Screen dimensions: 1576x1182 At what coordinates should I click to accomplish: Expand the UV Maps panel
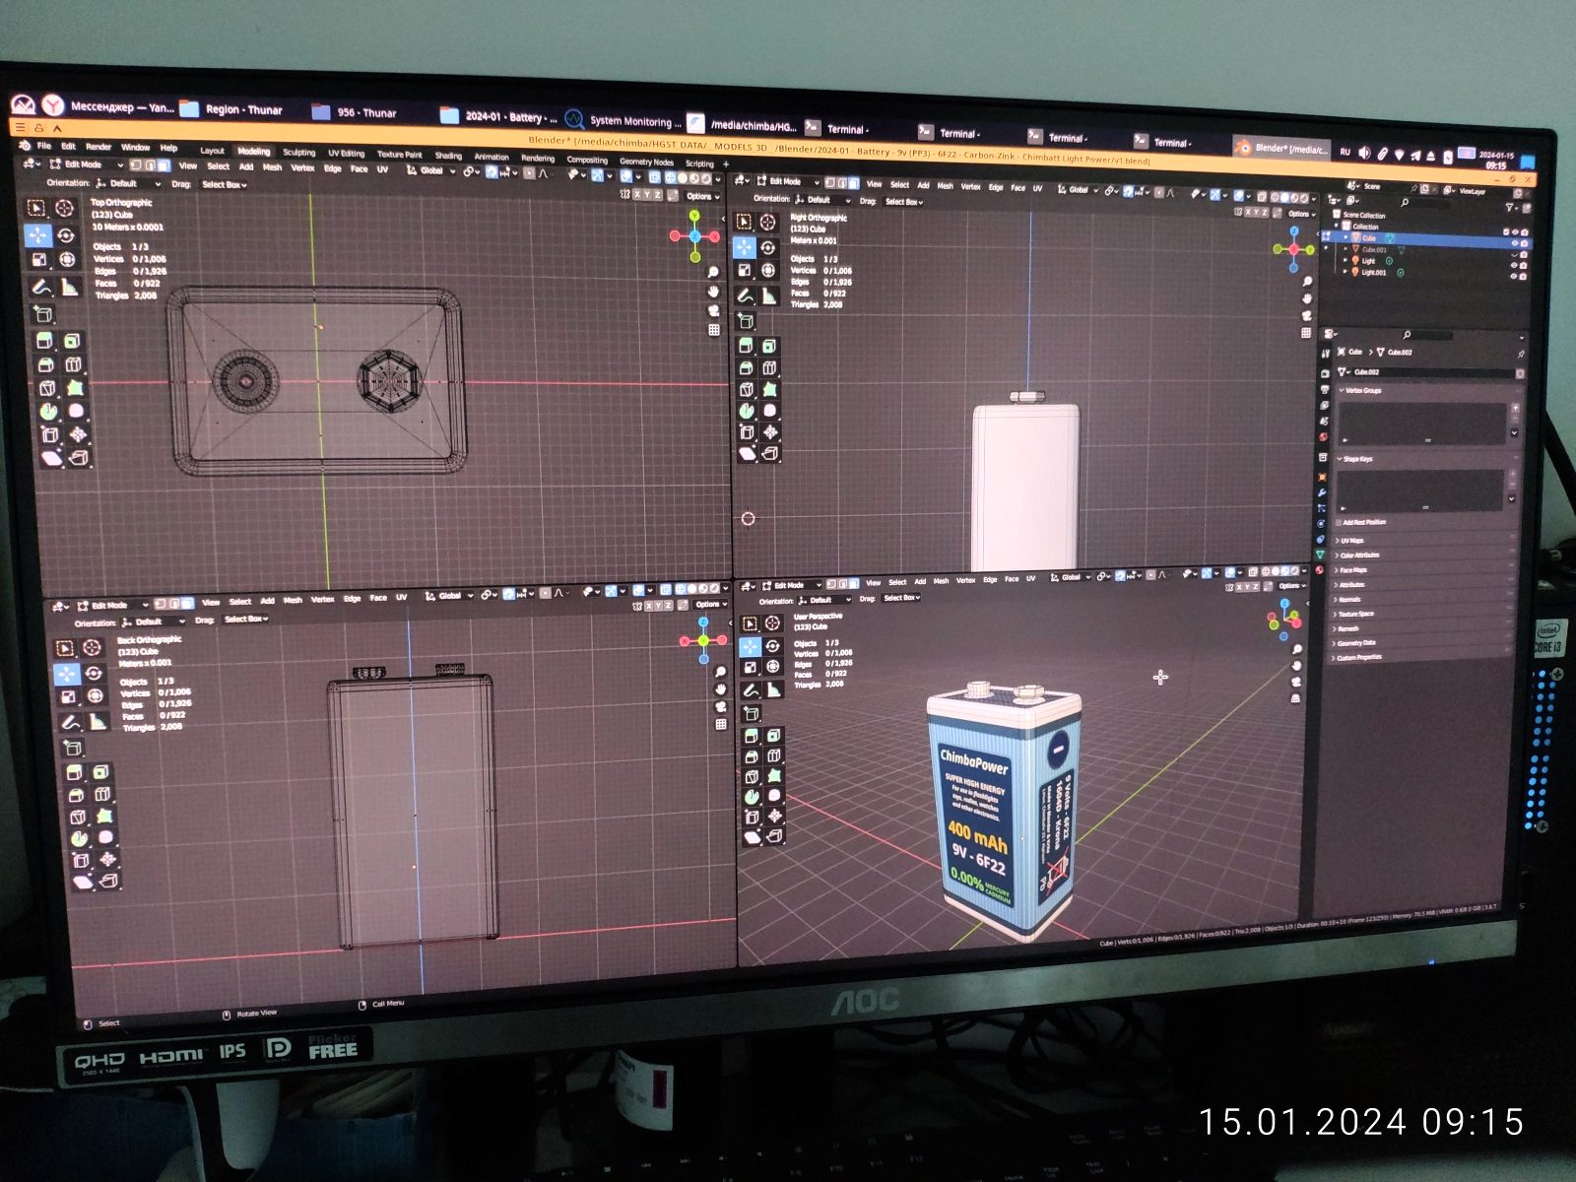tap(1348, 541)
